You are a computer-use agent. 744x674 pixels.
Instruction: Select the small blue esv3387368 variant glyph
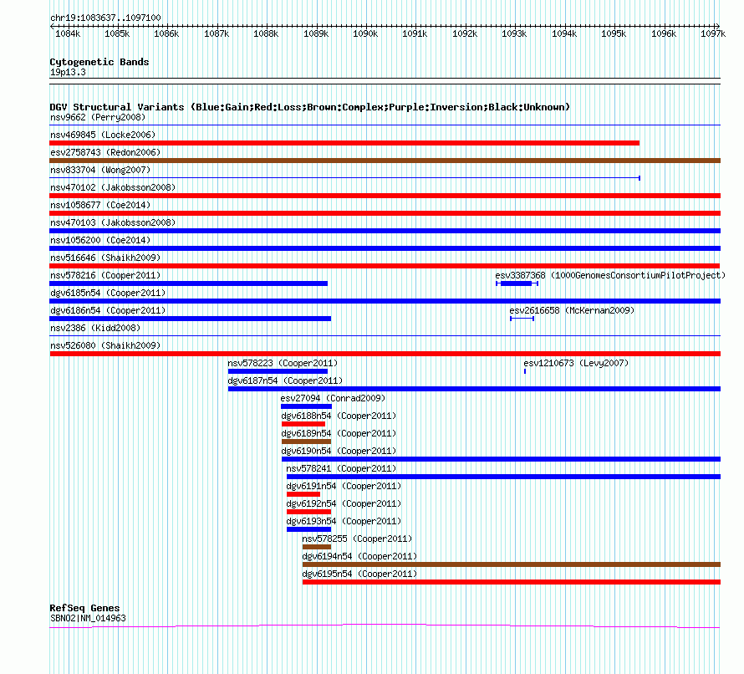517,283
